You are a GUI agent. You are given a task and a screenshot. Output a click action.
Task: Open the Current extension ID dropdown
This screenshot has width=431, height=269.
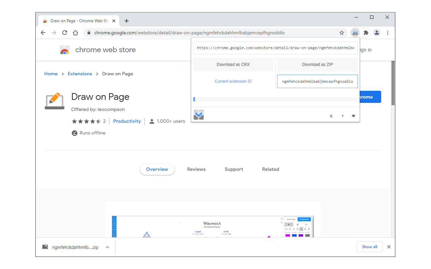pyautogui.click(x=233, y=81)
